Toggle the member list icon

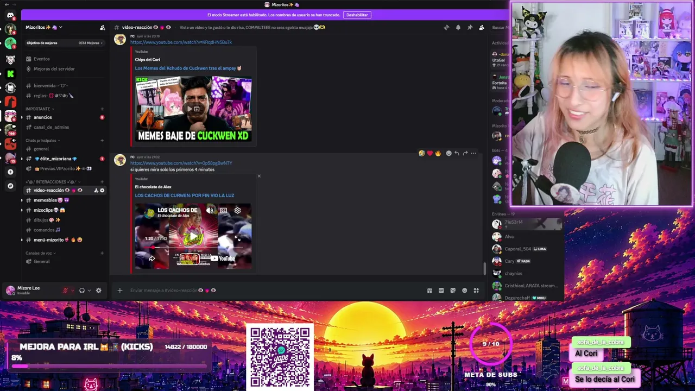482,27
